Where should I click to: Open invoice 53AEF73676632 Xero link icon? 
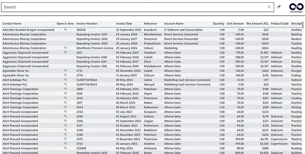(x=65, y=80)
